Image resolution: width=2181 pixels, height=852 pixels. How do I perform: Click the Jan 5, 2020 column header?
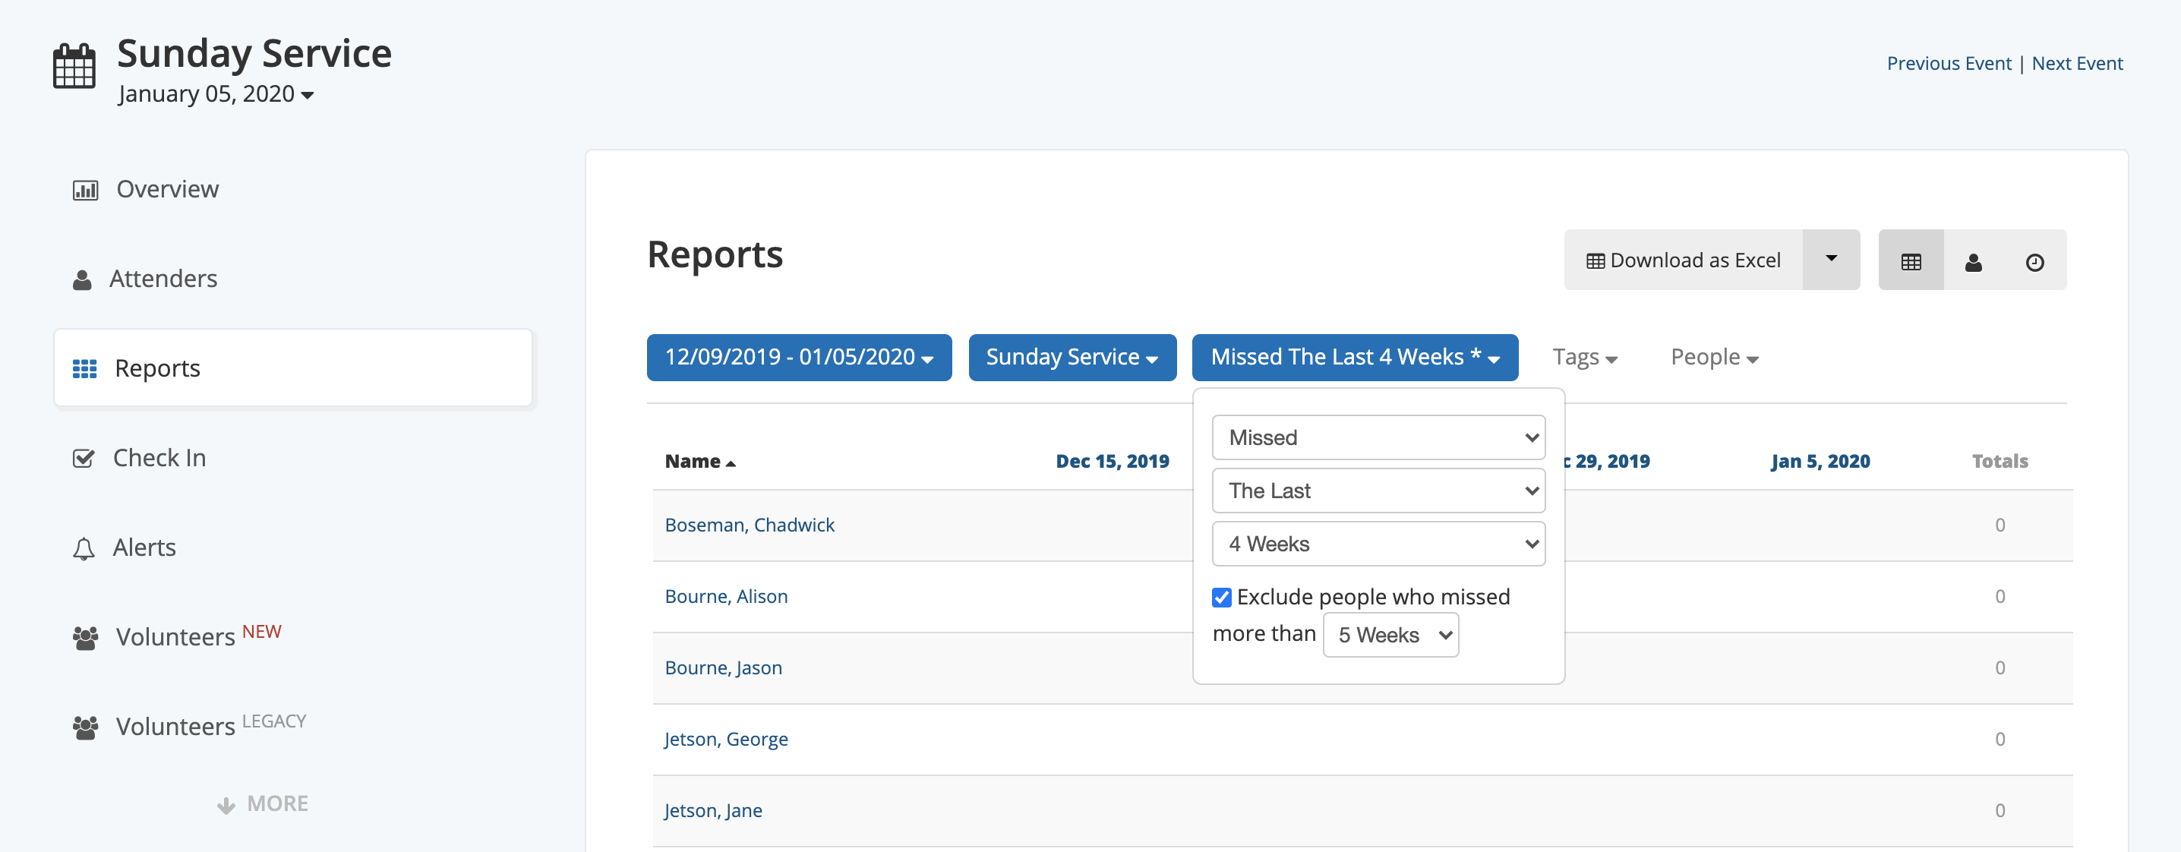point(1820,462)
